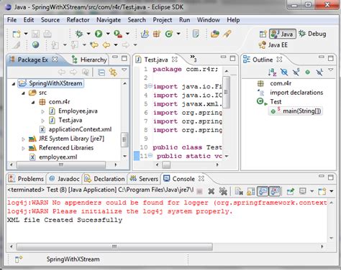Select employee.xml in Package Explorer
341x270 pixels.
click(53, 157)
